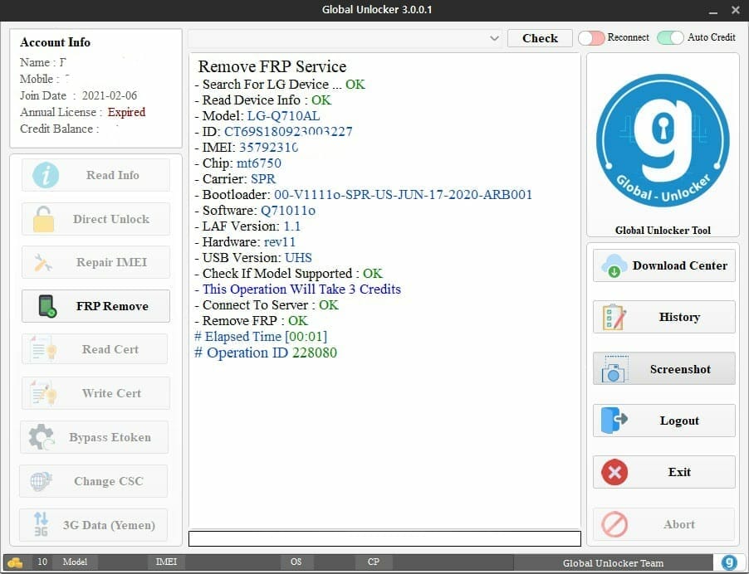749x574 pixels.
Task: Click the Join Date 2021-02-06 value
Action: click(110, 95)
